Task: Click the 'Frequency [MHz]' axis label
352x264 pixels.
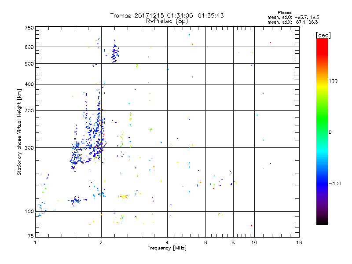Action: coord(167,248)
